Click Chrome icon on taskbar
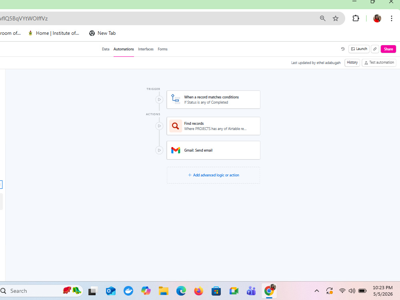This screenshot has height=300, width=400. 269,291
